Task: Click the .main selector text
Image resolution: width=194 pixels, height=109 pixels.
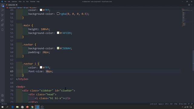Action: click(26, 25)
